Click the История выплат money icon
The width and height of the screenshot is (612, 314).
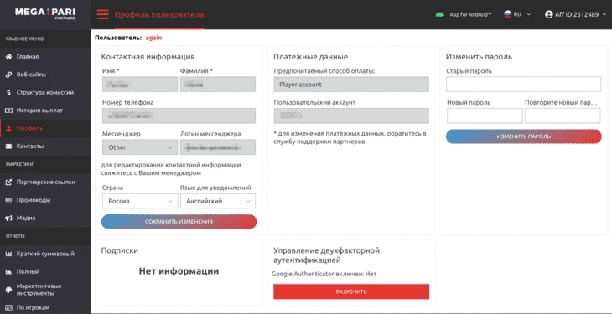click(x=8, y=111)
